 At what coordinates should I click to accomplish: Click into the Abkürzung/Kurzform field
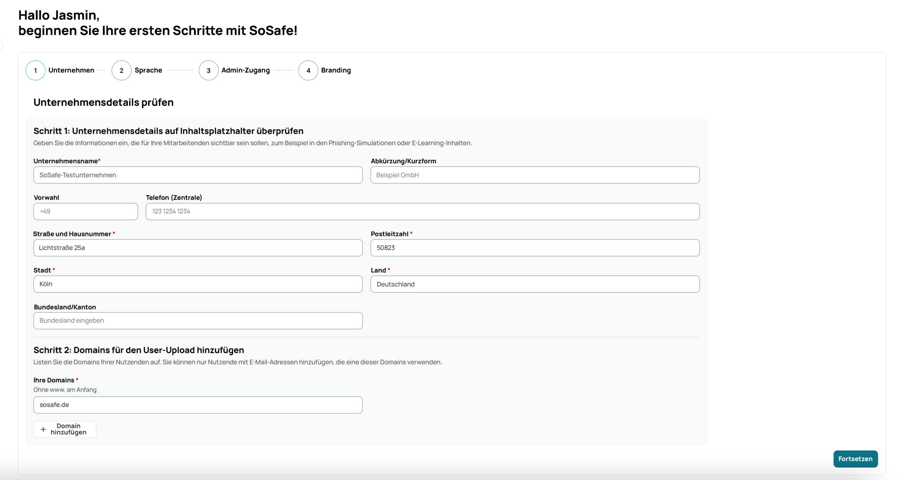point(535,175)
